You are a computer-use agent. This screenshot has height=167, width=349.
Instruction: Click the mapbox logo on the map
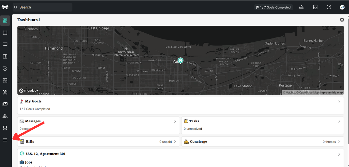pyautogui.click(x=29, y=91)
